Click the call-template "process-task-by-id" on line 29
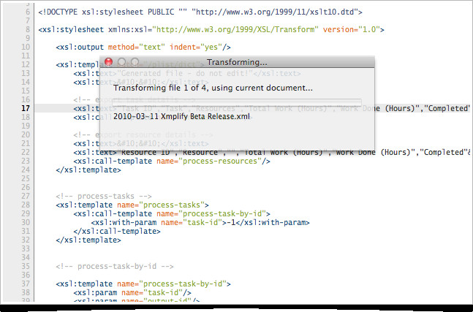473x312 pixels. click(172, 214)
